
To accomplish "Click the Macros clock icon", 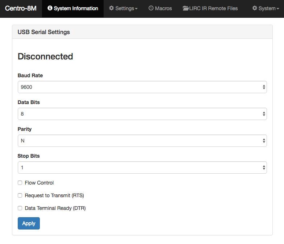I will coord(151,8).
